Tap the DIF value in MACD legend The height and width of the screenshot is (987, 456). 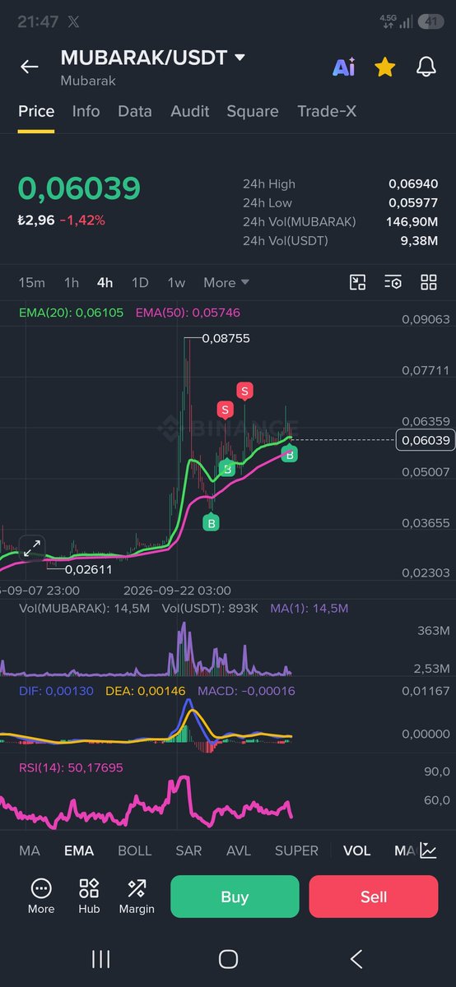pos(56,691)
